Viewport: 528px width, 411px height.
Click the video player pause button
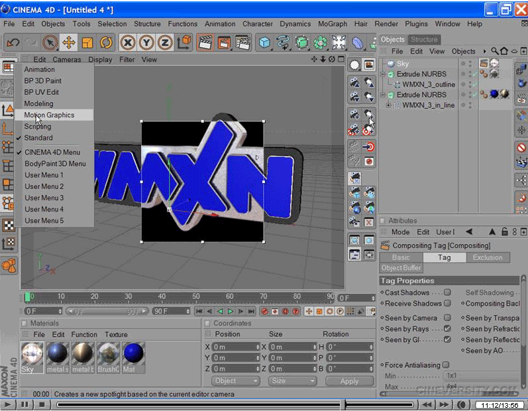(25, 404)
